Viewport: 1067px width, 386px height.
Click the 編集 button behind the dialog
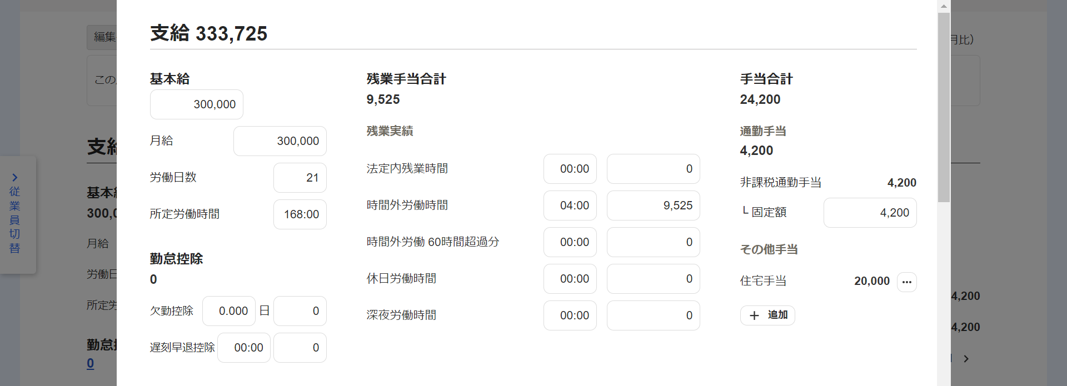(x=102, y=37)
